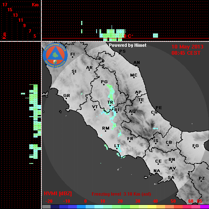Click the 'PE' city label
209x209 pixels.
tap(159, 108)
